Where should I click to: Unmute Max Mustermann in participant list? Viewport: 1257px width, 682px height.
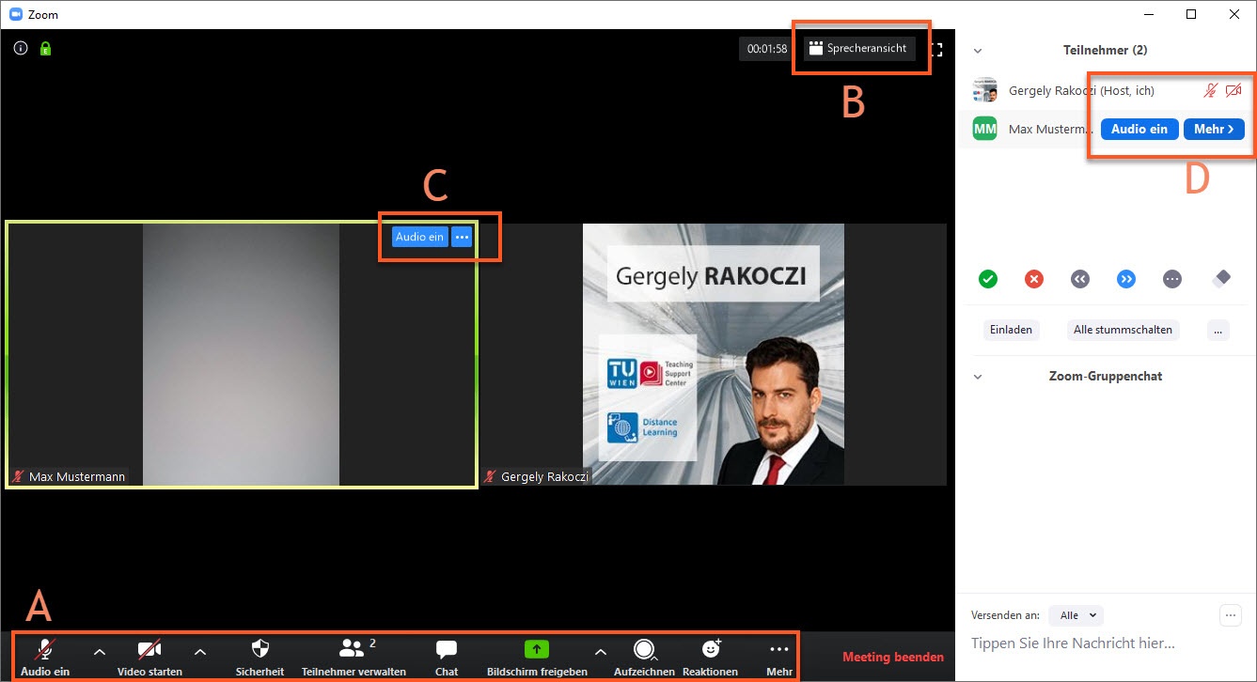click(1139, 129)
